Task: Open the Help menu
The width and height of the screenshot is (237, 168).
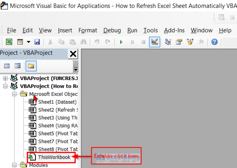Action: 225,30
